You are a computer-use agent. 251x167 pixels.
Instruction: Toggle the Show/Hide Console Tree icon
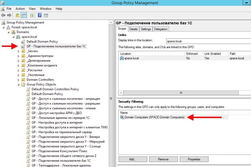[x=24, y=15]
